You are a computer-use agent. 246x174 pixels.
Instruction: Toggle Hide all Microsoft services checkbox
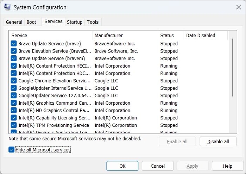pos(12,150)
